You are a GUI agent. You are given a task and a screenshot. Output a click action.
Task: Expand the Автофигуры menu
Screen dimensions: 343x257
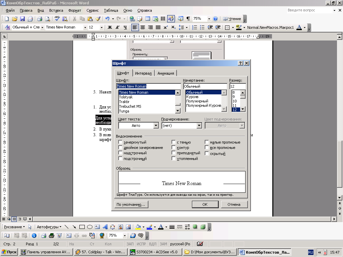pos(49,227)
